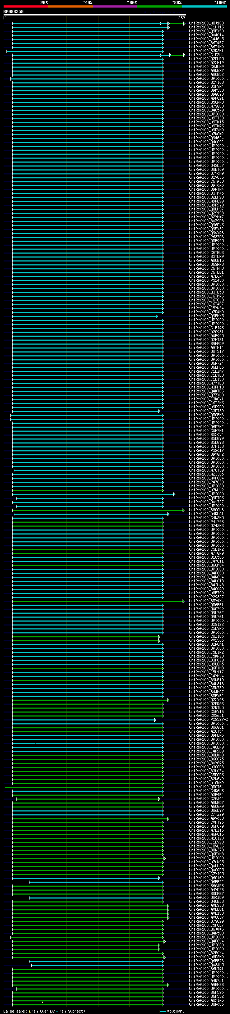Select the UniRef100_Q9BMX5 label

tap(206, 316)
